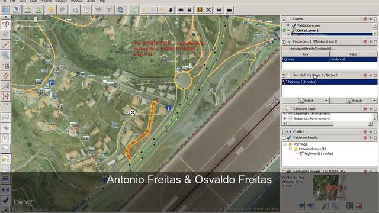Click the yellow Undo arrow icon
The height and width of the screenshot is (213, 379).
tap(50, 10)
